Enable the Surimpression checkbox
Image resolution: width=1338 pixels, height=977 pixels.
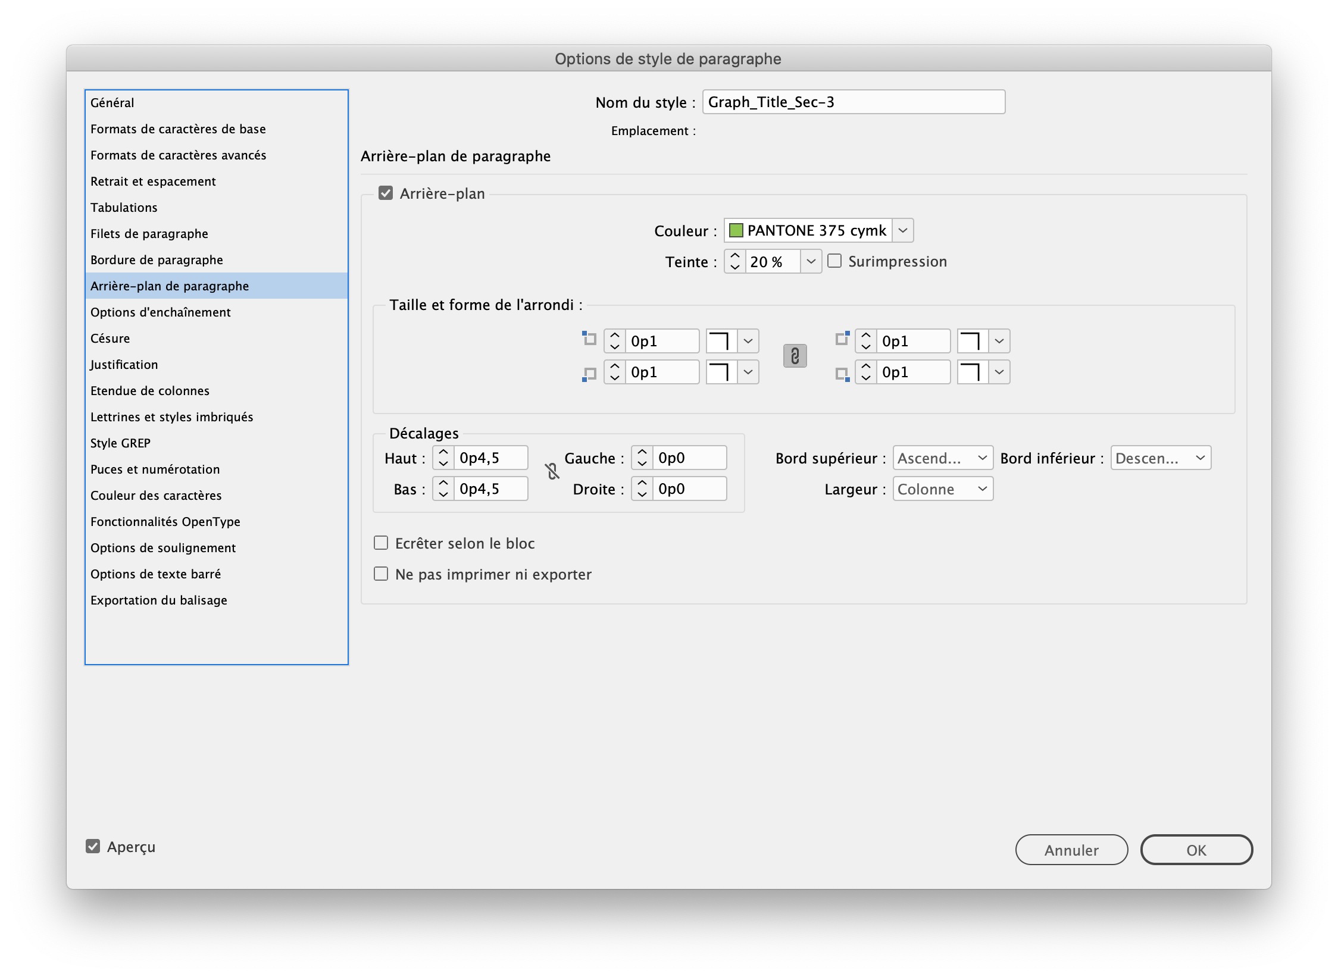[836, 261]
